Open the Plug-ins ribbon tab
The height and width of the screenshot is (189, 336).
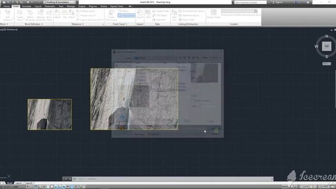93,6
